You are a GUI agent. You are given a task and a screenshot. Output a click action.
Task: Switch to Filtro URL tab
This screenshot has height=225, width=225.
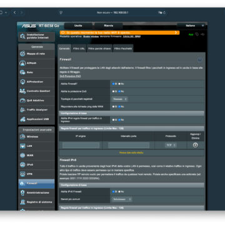(x=79, y=48)
